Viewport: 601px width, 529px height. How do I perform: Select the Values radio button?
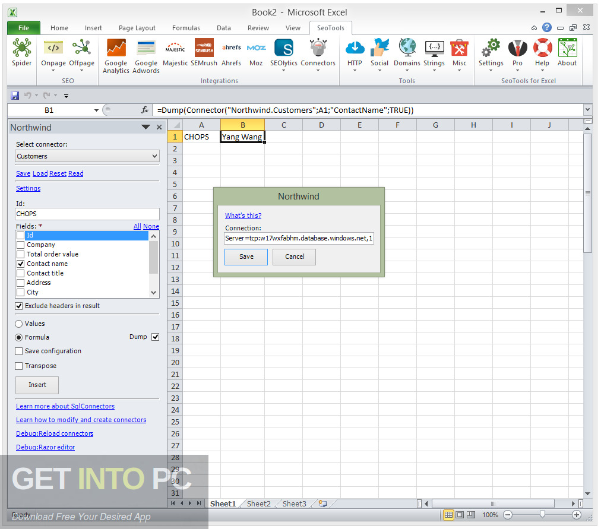pos(19,324)
